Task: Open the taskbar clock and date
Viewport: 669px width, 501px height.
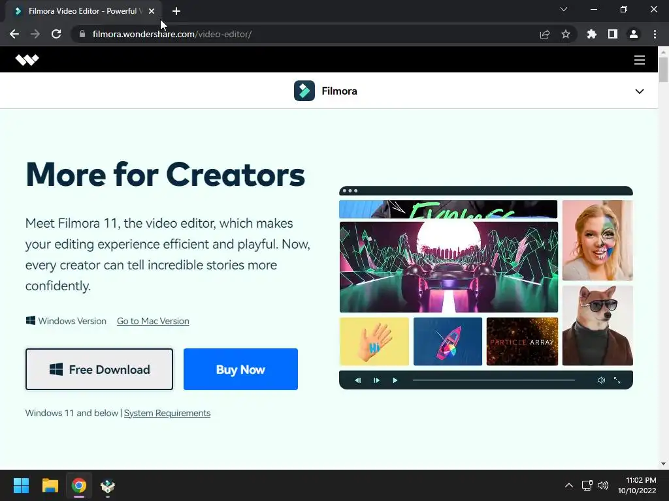Action: point(637,485)
